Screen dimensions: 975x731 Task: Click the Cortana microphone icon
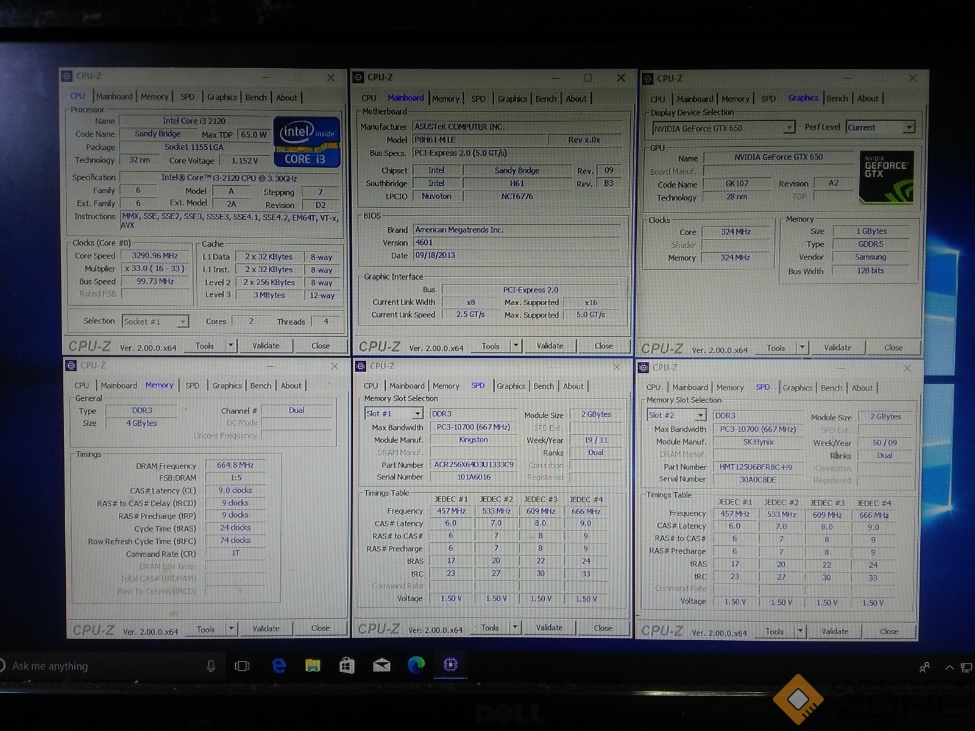point(211,666)
